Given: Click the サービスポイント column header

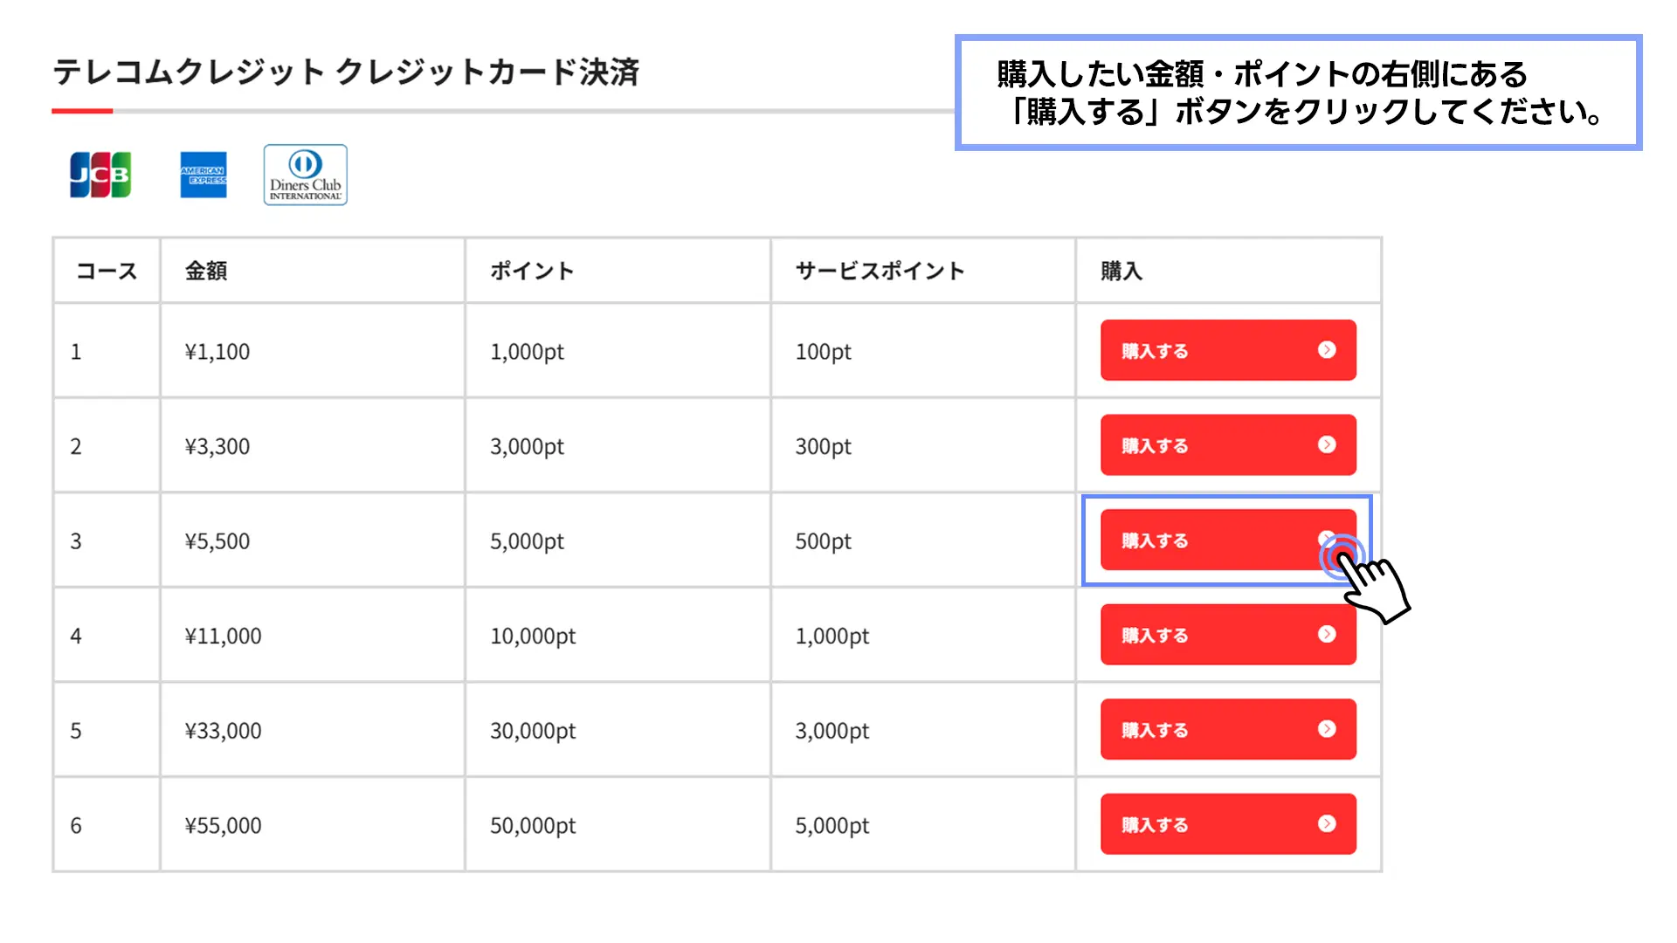Looking at the screenshot, I should click(x=880, y=271).
